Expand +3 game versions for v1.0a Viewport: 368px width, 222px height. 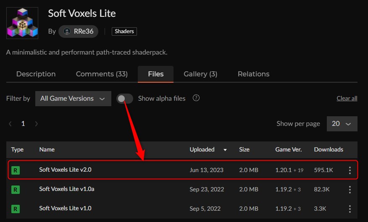click(297, 190)
